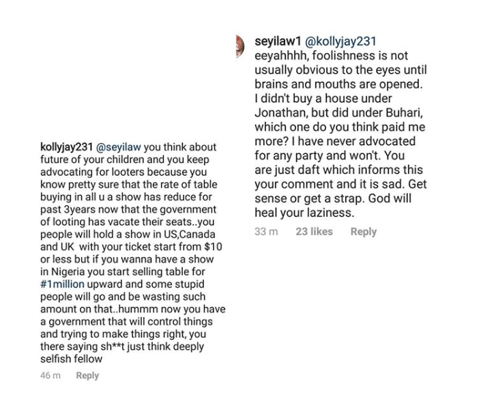The image size is (479, 394).
Task: Click the 46 m timestamp
Action: click(50, 376)
